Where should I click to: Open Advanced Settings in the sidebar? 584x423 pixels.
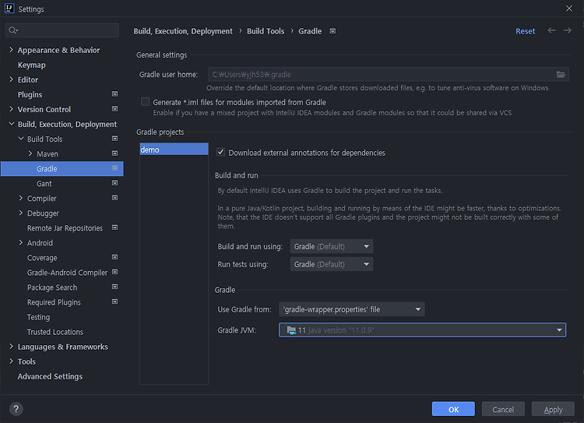(50, 376)
